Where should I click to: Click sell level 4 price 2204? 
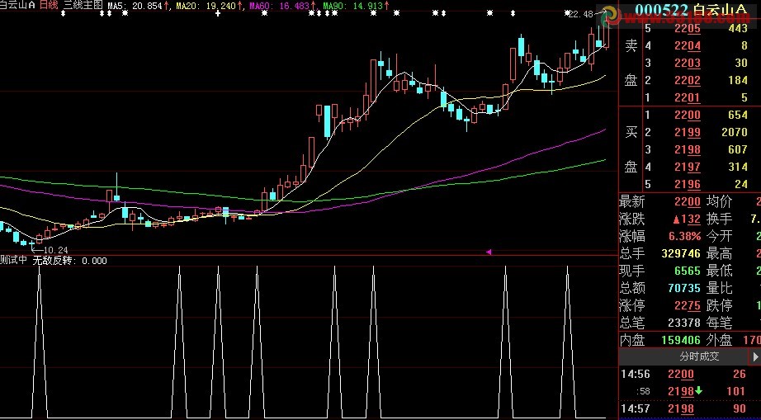pyautogui.click(x=688, y=46)
